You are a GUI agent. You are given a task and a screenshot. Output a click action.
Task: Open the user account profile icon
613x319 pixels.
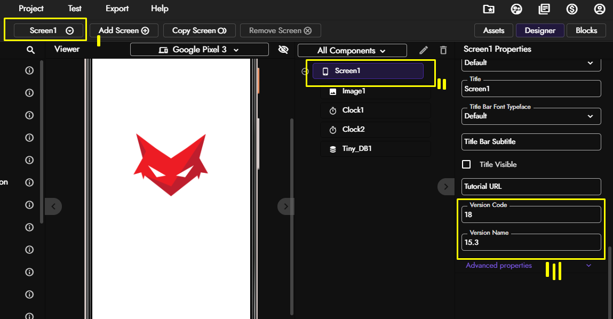(x=600, y=9)
